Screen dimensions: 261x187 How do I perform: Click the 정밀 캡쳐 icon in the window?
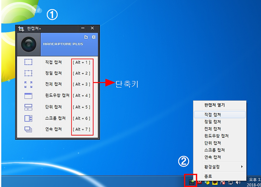(28, 73)
